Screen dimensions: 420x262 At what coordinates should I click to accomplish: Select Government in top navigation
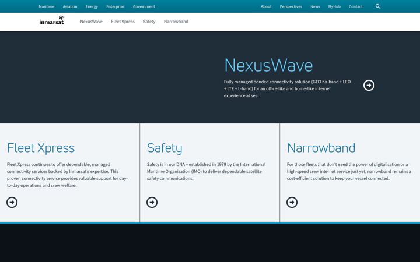(144, 6)
